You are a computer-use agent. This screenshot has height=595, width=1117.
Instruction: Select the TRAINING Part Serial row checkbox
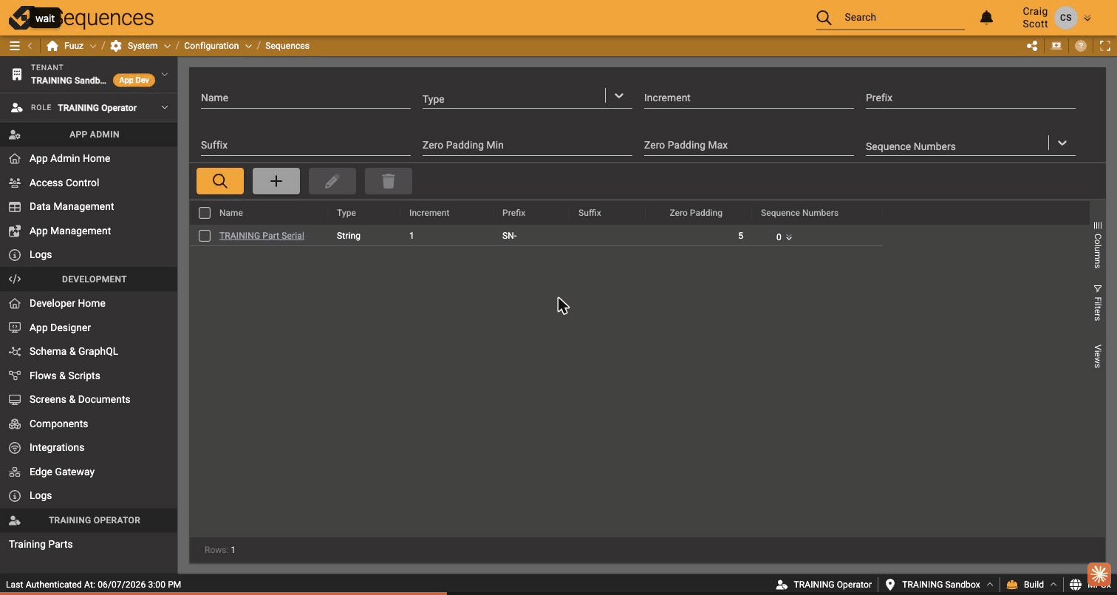pos(205,236)
